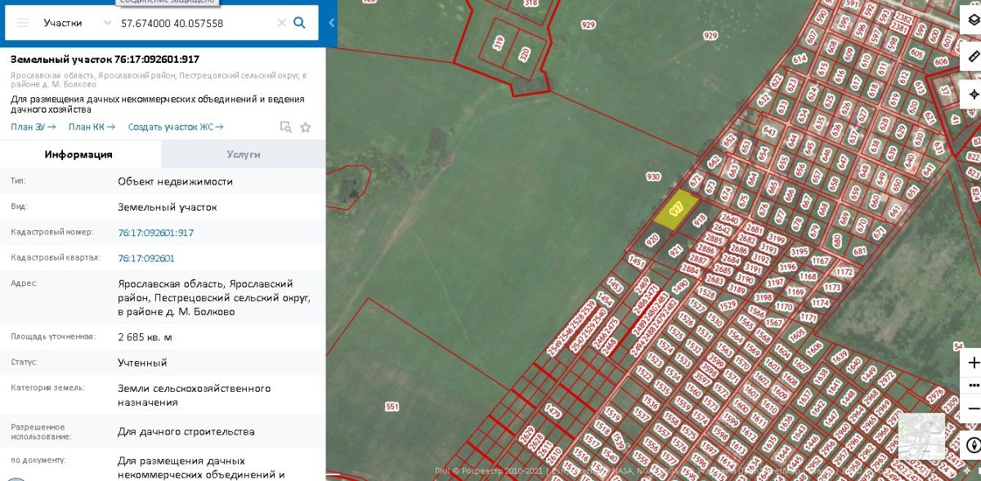This screenshot has height=481, width=981.
Task: Click the Учтенный status value
Action: point(142,363)
